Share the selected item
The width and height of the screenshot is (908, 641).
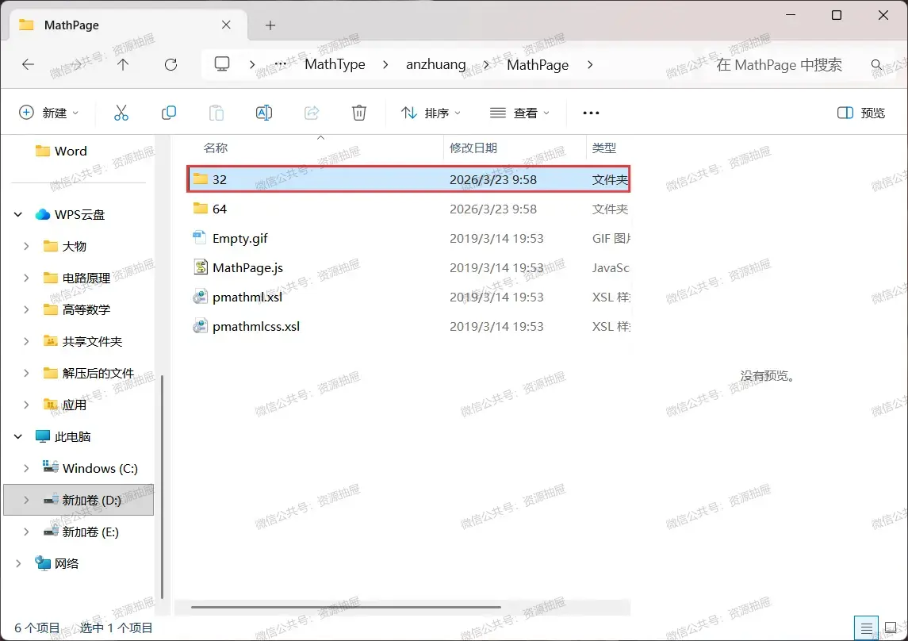coord(312,113)
